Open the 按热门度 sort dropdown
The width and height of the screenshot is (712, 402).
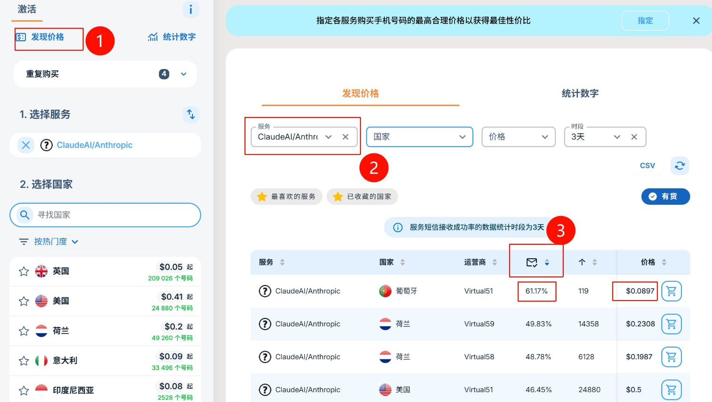click(x=49, y=241)
